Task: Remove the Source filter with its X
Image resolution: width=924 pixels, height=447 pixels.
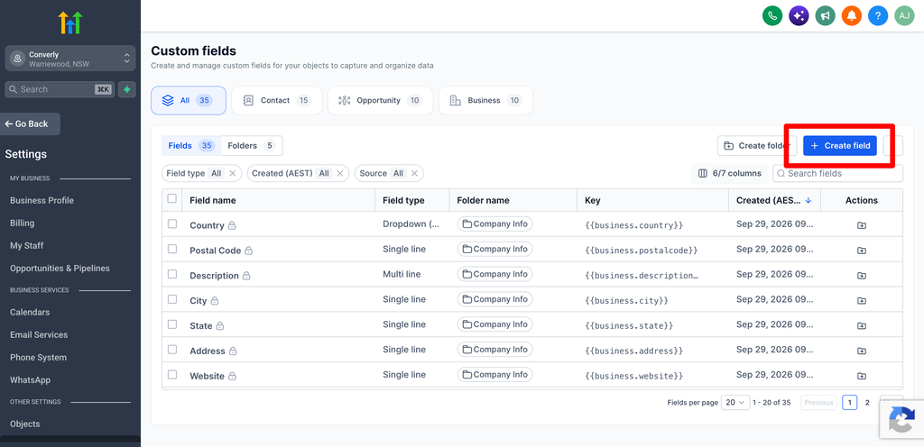Action: coord(414,174)
